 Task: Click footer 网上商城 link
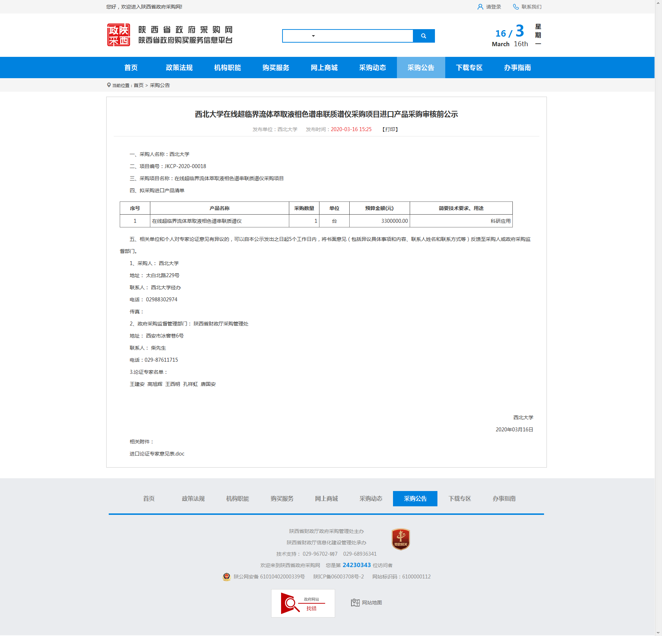pos(327,498)
